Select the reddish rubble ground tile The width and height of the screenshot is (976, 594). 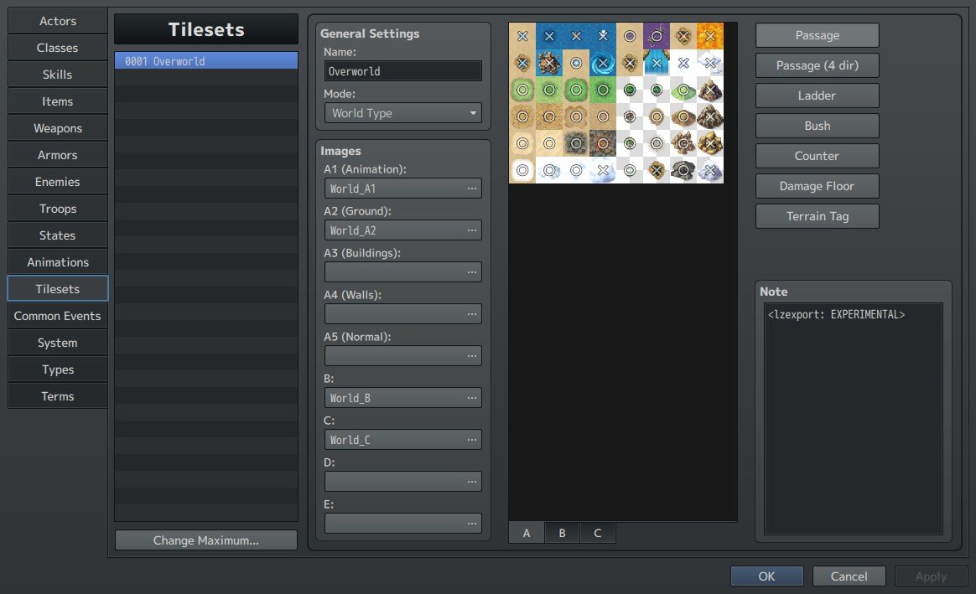pos(603,143)
